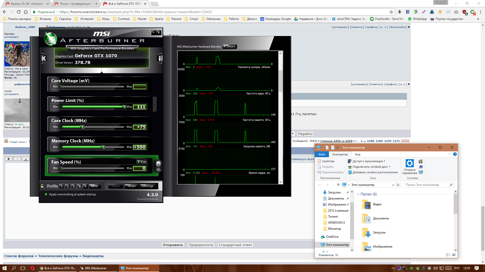Click the Kombustor K icon in Afterburner
This screenshot has width=485, height=272.
coord(44,59)
